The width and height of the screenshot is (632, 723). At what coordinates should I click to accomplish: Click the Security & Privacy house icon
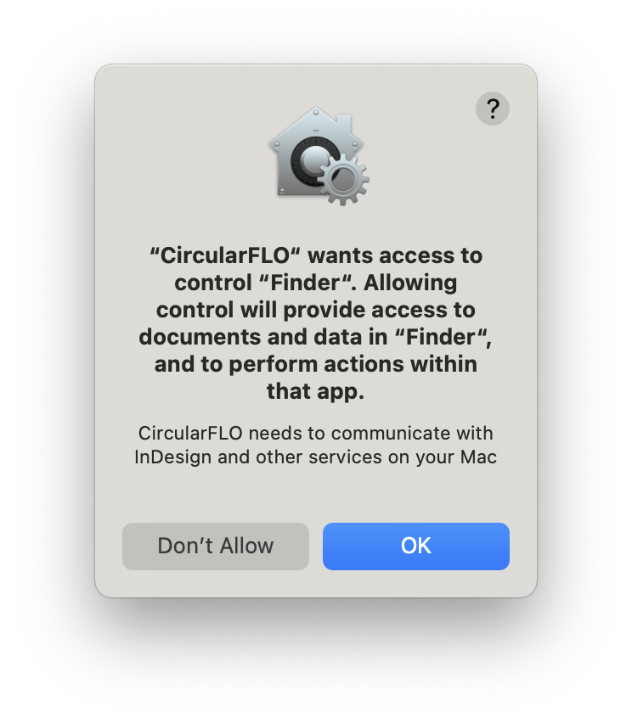319,156
